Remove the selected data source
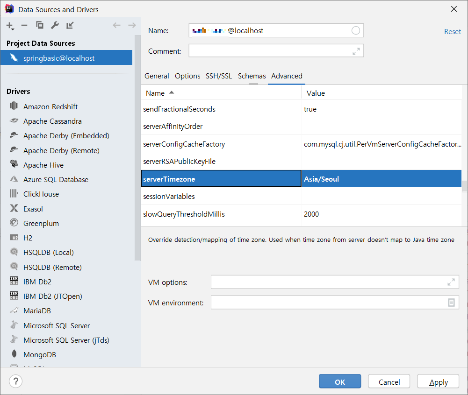The height and width of the screenshot is (395, 468). [24, 26]
